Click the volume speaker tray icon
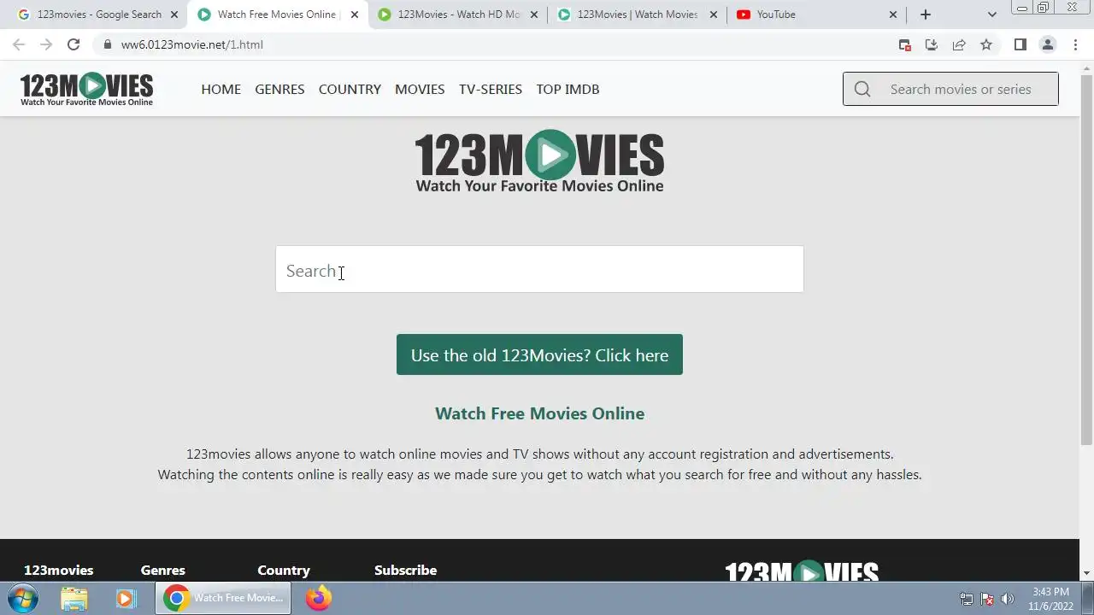 coord(1008,599)
